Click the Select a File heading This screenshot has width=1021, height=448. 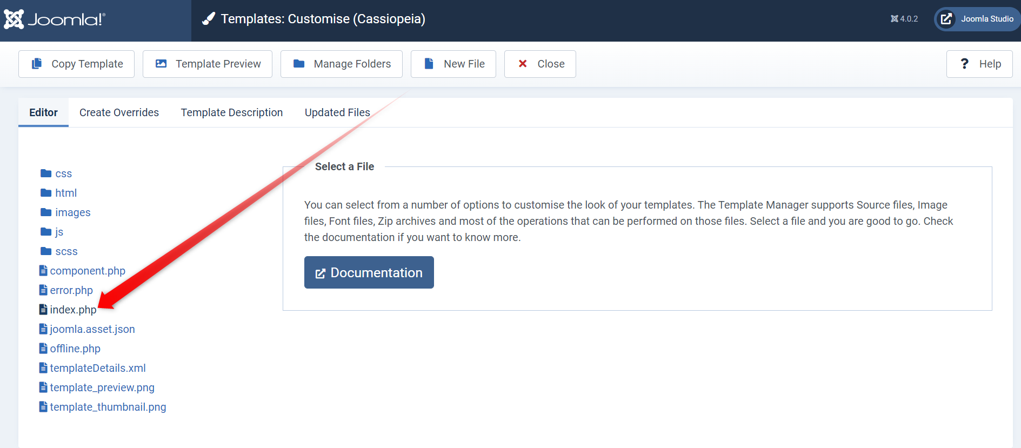point(345,166)
